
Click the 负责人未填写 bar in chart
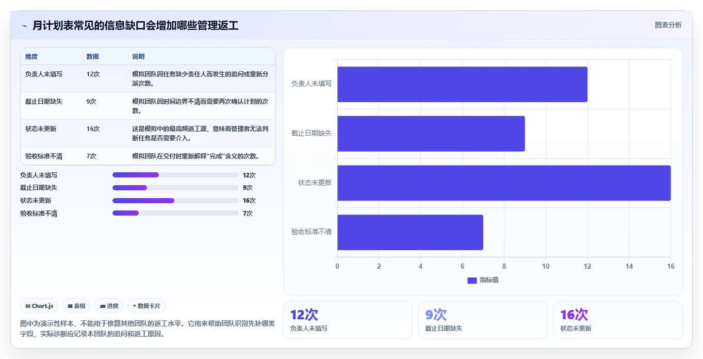(462, 84)
